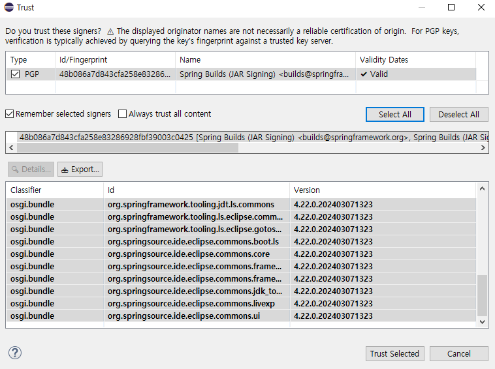Cancel the Trust dialog
The image size is (495, 369).
[458, 353]
